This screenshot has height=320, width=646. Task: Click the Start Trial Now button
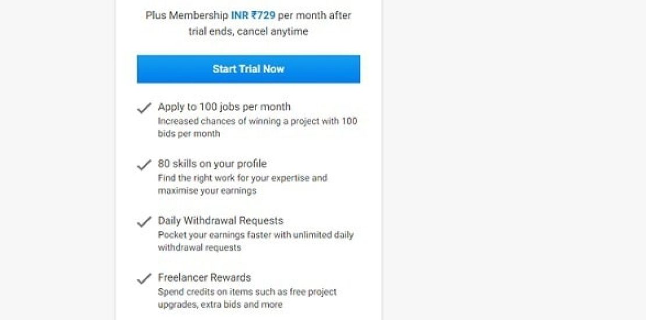(x=249, y=69)
